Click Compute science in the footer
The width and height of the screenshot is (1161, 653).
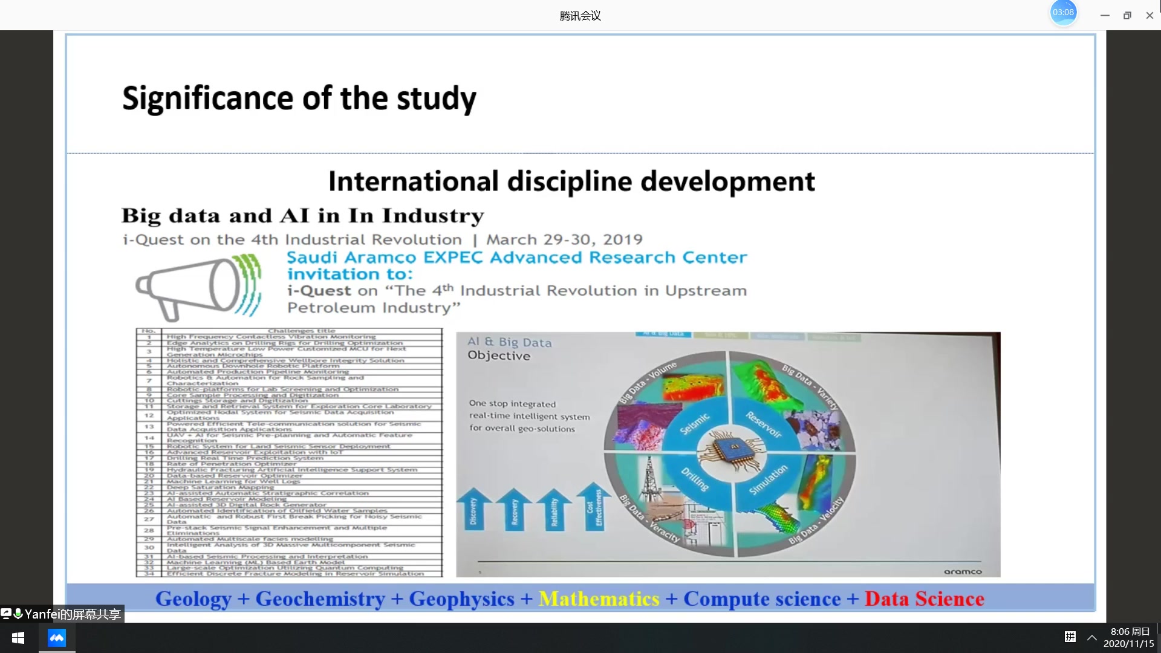[762, 599]
